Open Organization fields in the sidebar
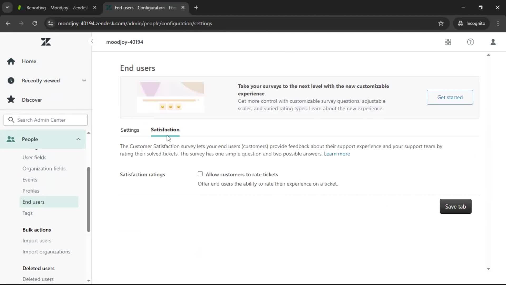This screenshot has width=506, height=285. (x=44, y=169)
